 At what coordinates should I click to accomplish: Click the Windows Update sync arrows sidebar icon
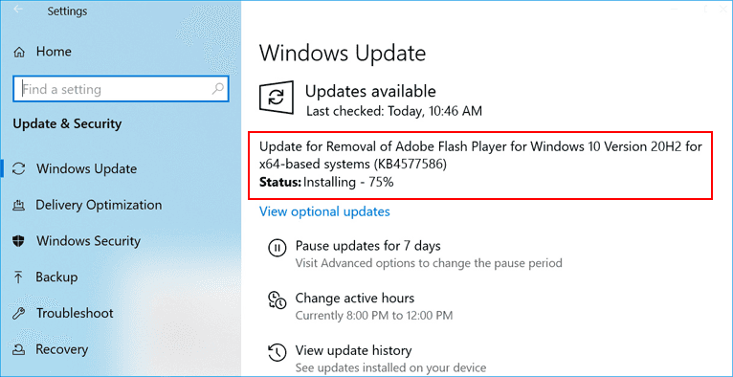(19, 168)
